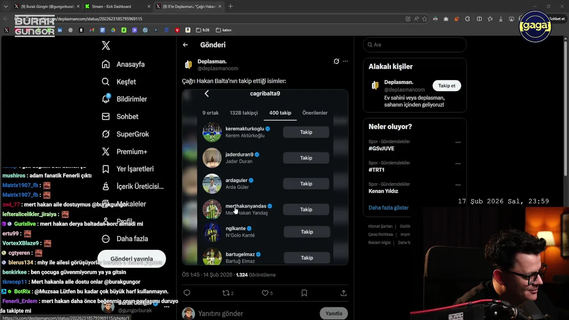
Task: Open the #TRT1 trending topic
Action: (x=377, y=170)
